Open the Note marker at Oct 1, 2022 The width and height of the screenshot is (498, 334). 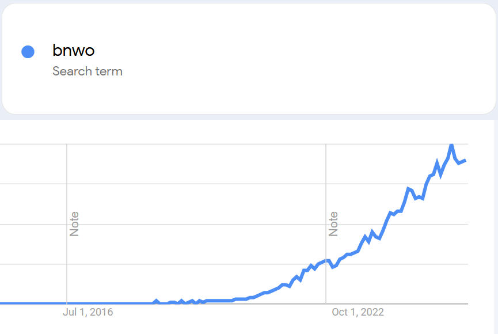pos(333,224)
